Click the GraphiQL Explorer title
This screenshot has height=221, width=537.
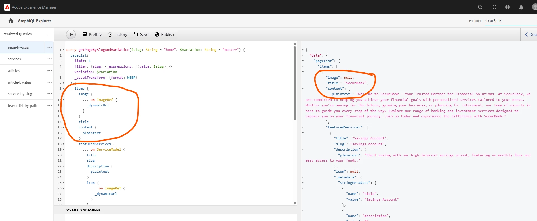point(35,21)
